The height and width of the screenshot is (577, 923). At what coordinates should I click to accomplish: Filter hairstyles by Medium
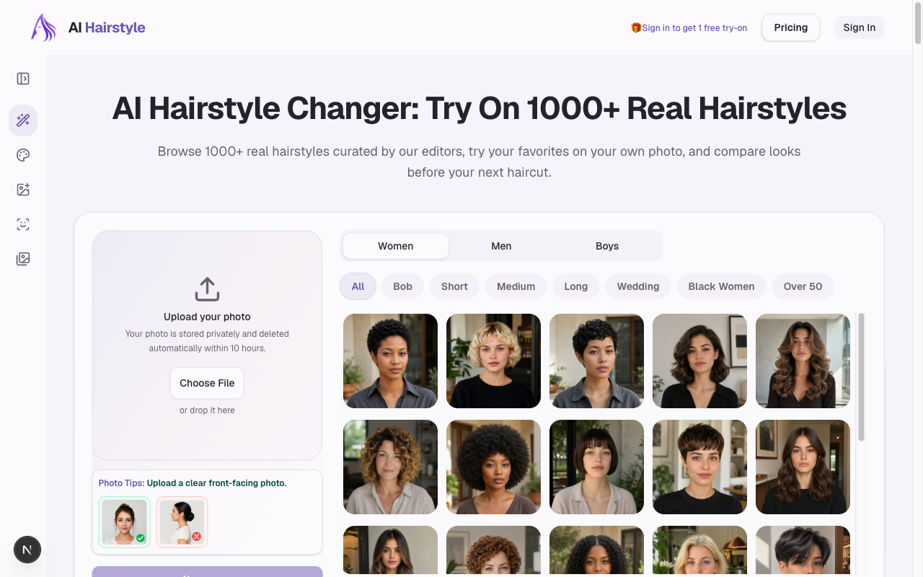coord(516,286)
